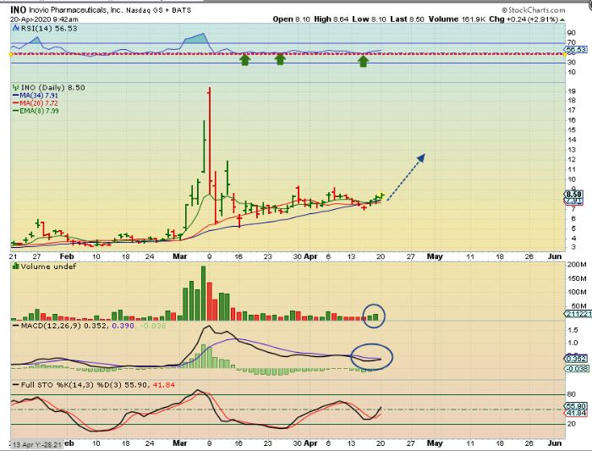
Task: Click the MA(20) 7.72 legend text
Action: point(39,103)
